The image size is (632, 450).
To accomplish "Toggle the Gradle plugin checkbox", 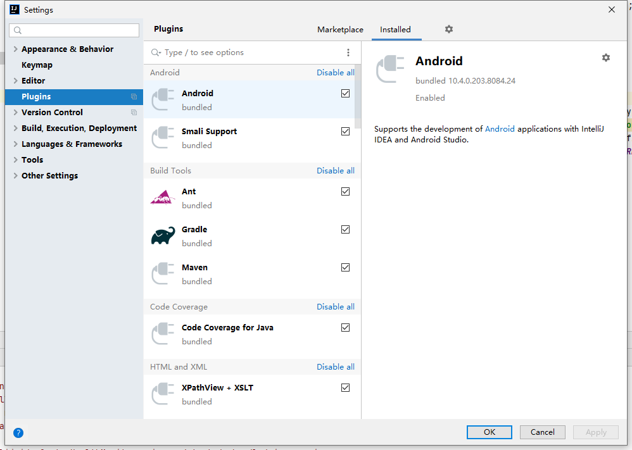I will coord(345,229).
